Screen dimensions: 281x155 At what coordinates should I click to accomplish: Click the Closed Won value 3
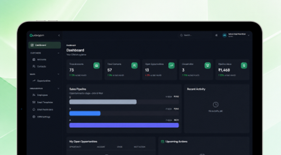pyautogui.click(x=183, y=70)
